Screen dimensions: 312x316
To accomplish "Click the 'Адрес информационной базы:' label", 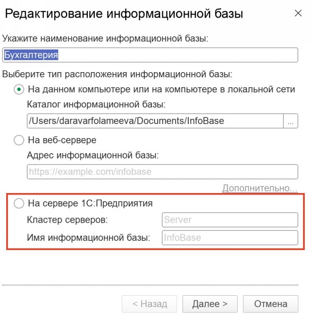I will pos(93,155).
